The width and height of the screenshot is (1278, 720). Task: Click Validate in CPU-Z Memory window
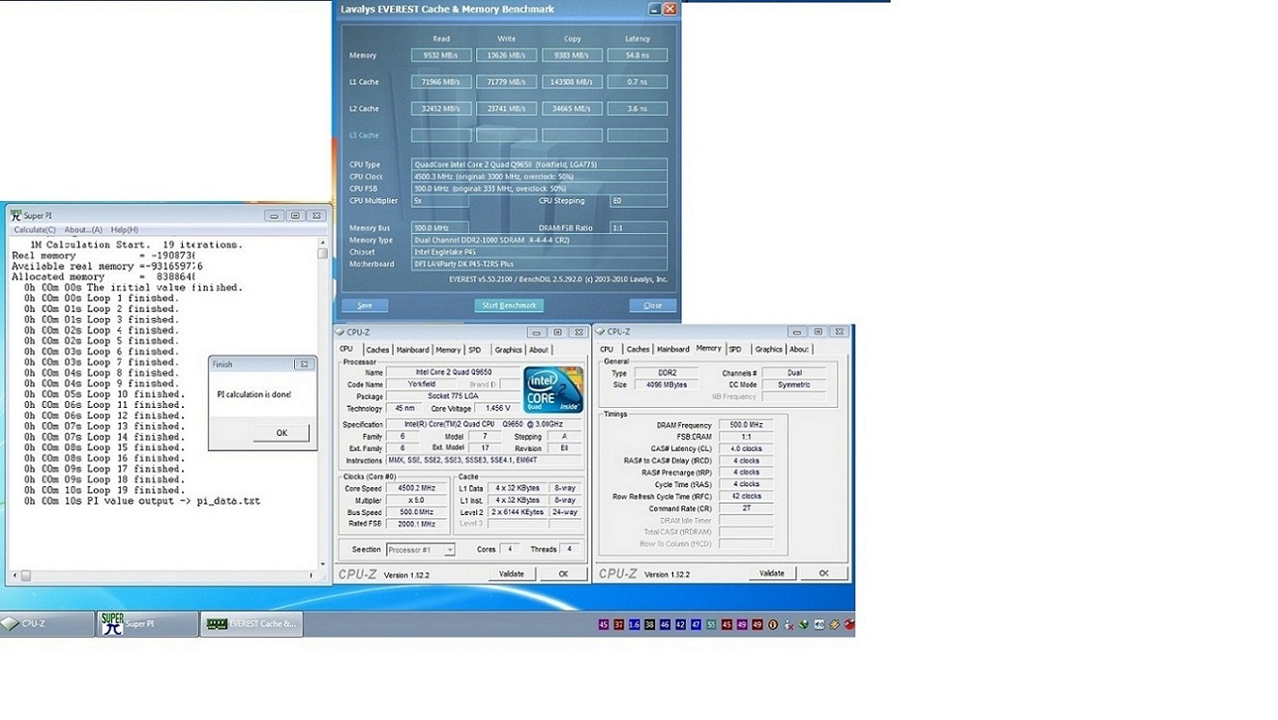click(772, 573)
